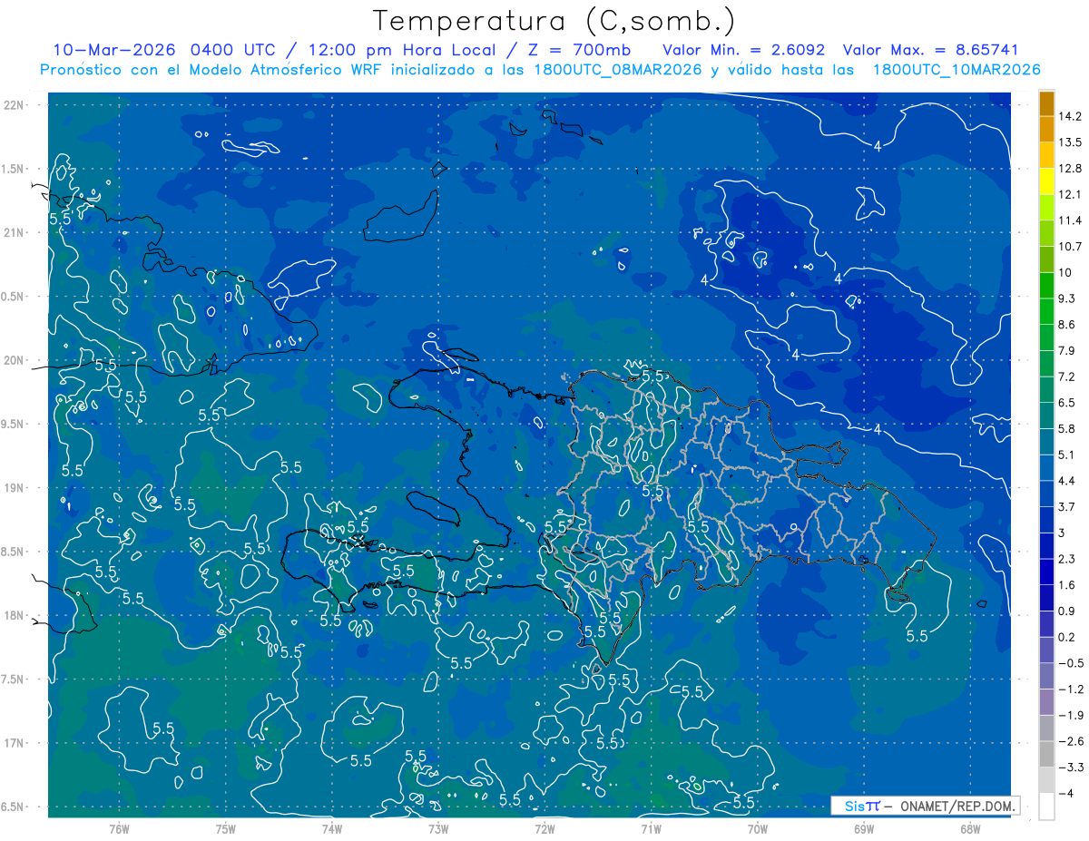
Task: Click the 75W longitude axis label
Action: 226,828
